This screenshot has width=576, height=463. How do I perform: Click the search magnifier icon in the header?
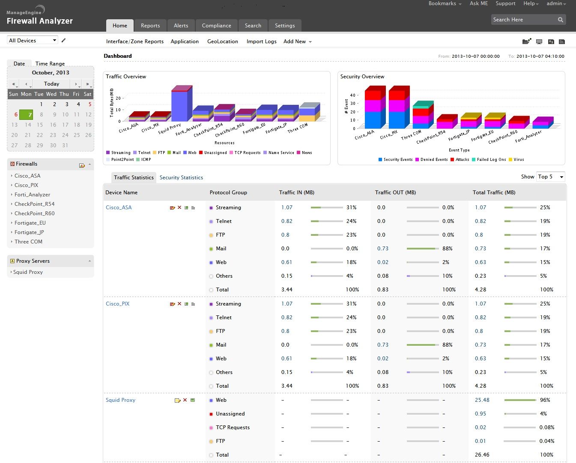tap(561, 20)
